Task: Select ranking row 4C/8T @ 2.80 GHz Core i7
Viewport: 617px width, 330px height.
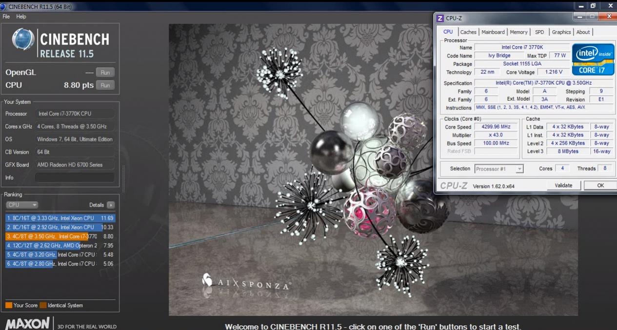Action: 60,264
